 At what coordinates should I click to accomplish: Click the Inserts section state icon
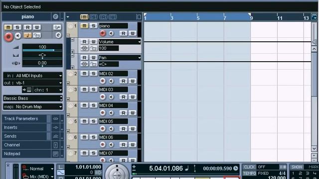click(x=55, y=127)
